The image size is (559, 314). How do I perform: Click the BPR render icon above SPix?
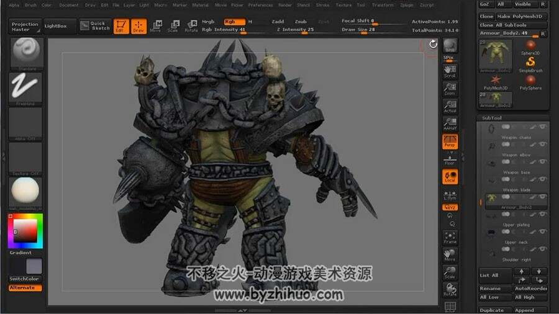tap(450, 45)
